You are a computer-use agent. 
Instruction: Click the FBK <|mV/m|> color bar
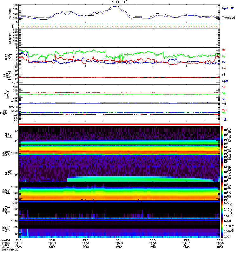pos(222,210)
